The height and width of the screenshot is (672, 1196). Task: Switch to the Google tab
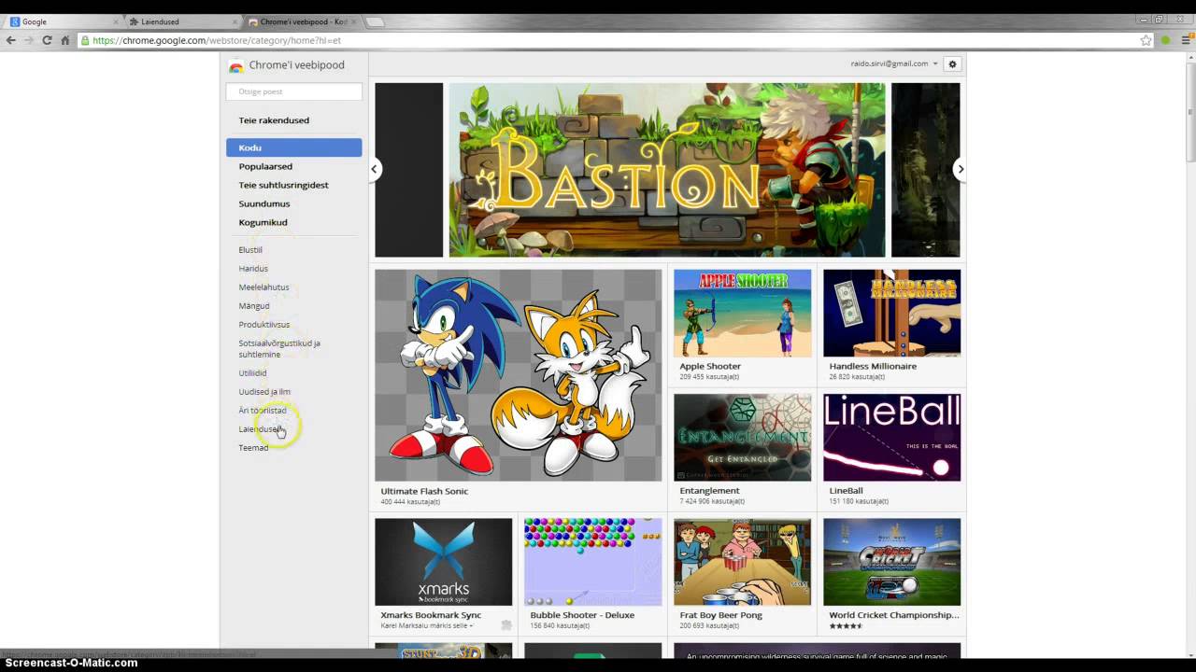[63, 21]
